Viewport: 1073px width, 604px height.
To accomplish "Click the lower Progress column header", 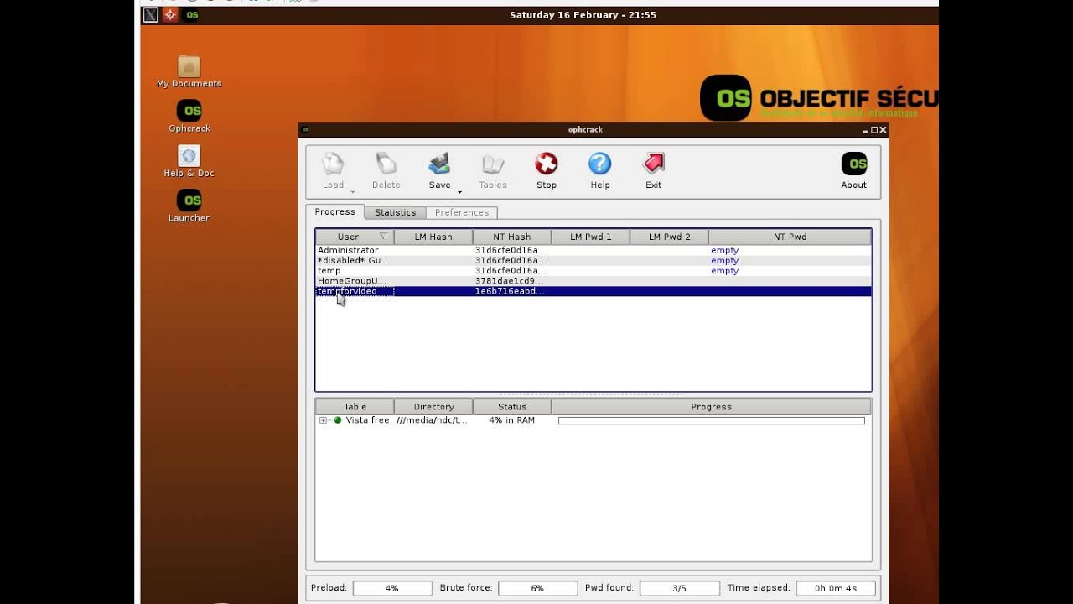I will tap(712, 407).
